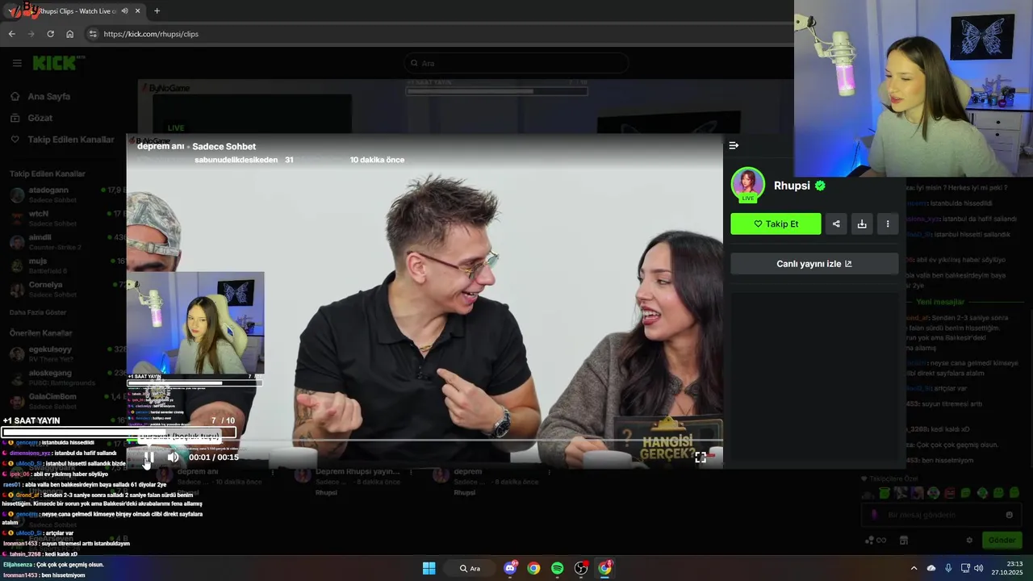Reload the Kick page
1033x581 pixels.
[51, 34]
